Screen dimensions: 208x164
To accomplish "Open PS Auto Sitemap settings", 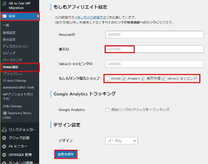I will (x=15, y=81).
